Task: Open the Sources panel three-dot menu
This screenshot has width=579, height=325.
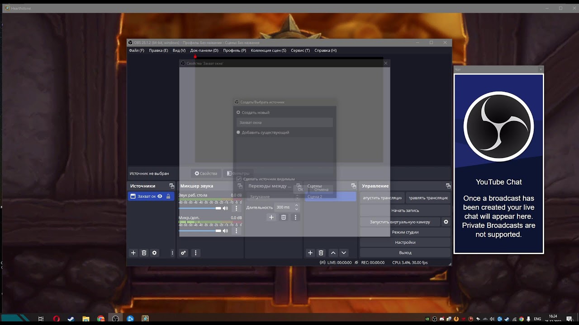Action: [172, 253]
